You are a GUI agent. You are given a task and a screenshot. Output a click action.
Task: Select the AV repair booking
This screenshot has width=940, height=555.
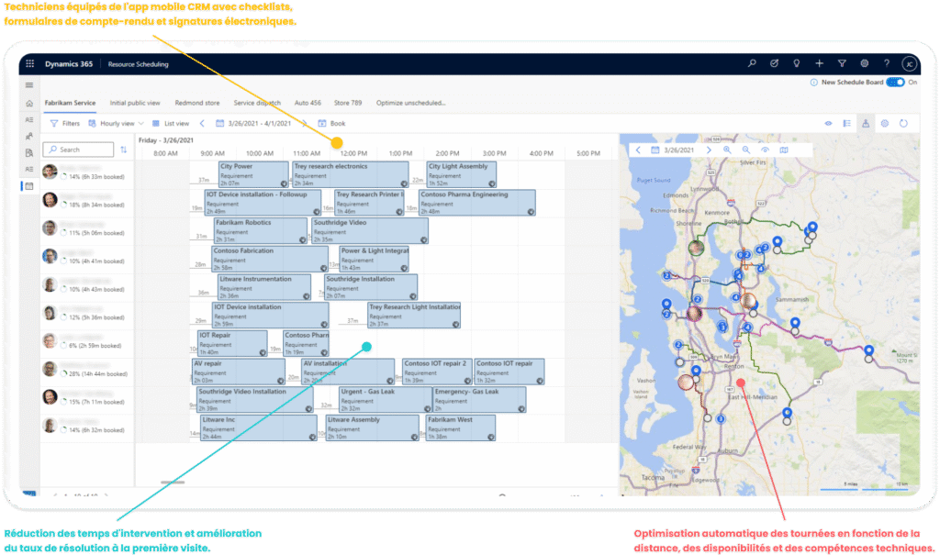pyautogui.click(x=239, y=372)
